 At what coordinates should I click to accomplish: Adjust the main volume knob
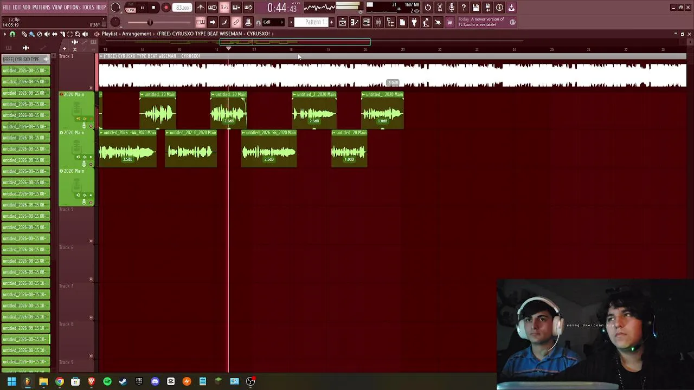115,8
